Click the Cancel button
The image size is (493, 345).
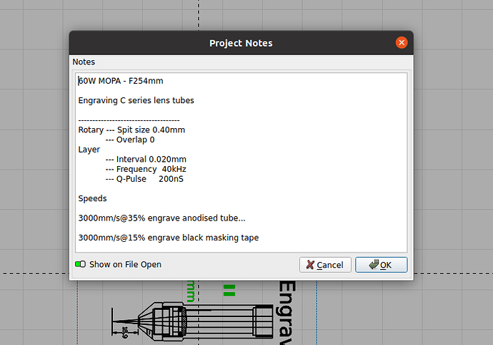325,265
